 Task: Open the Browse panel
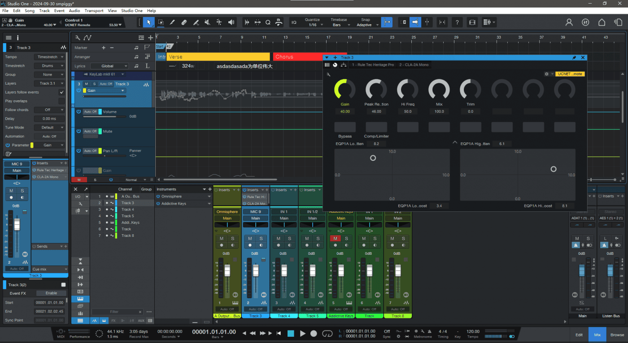tap(617, 334)
